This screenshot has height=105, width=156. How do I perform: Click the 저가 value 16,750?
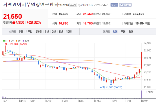point(88,23)
